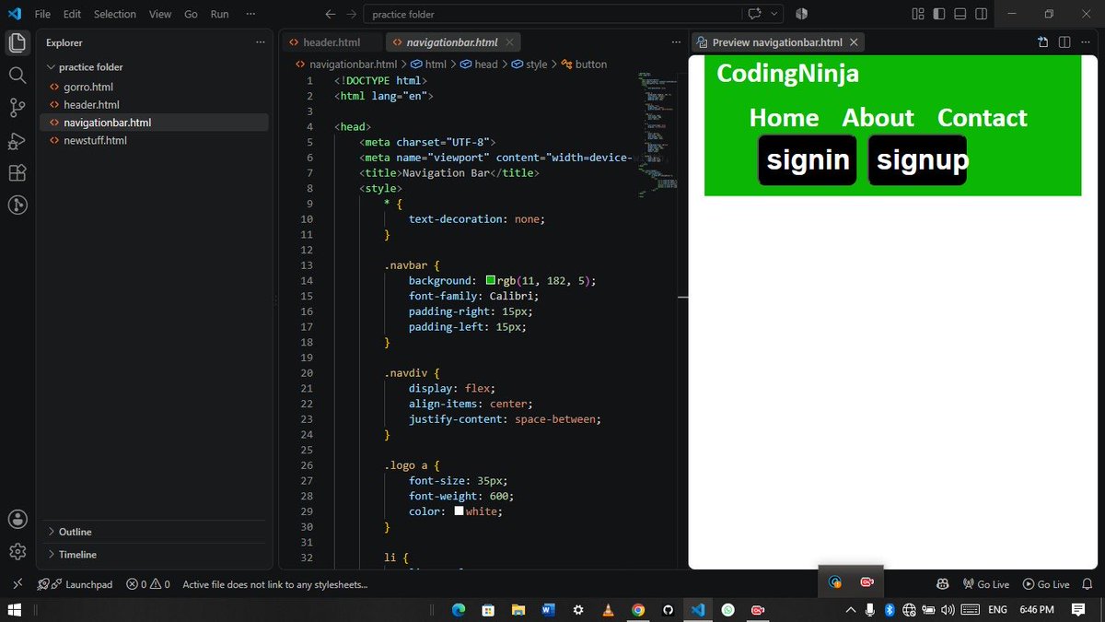1105x622 pixels.
Task: Click the CodingNinja logo link in preview
Action: pos(787,73)
